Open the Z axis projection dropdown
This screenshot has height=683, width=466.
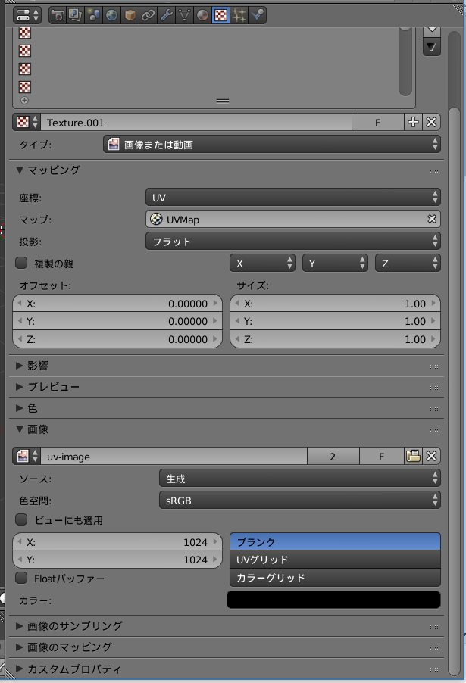point(408,263)
